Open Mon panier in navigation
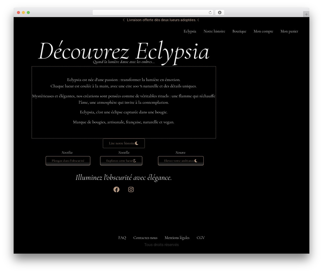The width and height of the screenshot is (323, 273). [x=289, y=31]
